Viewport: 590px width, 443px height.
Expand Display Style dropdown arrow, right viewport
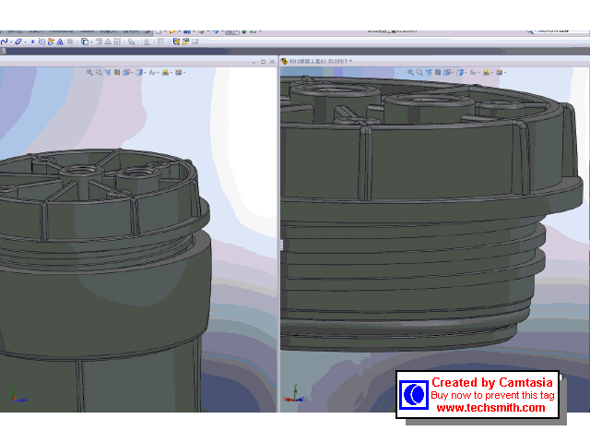[466, 73]
